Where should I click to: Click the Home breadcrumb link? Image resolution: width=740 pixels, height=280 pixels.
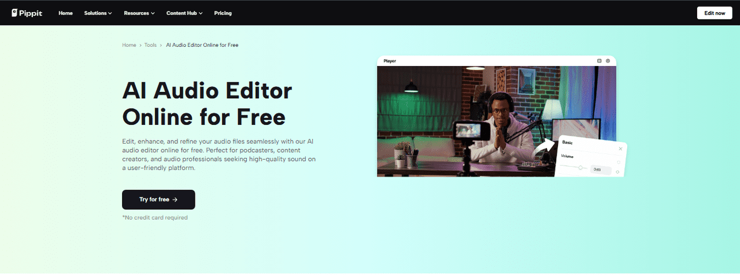[x=129, y=45]
